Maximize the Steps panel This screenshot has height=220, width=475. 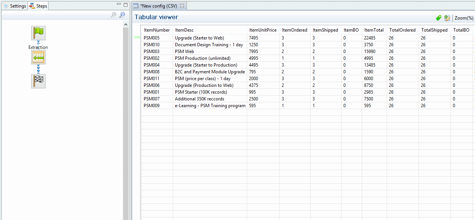[x=126, y=5]
